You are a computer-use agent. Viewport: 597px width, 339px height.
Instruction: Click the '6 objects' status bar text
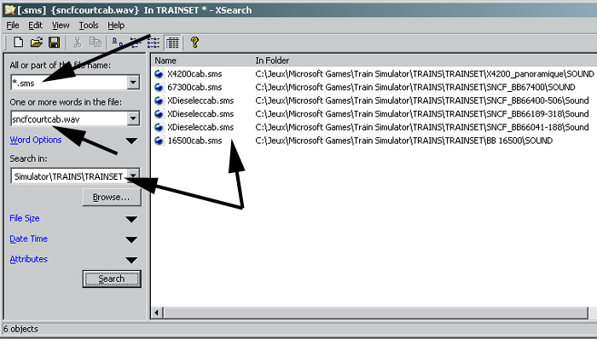(x=20, y=329)
